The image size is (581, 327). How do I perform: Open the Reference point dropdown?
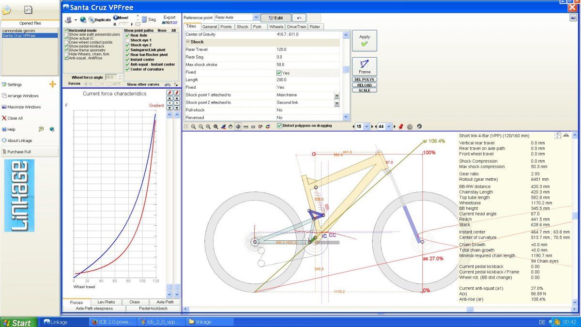[256, 17]
